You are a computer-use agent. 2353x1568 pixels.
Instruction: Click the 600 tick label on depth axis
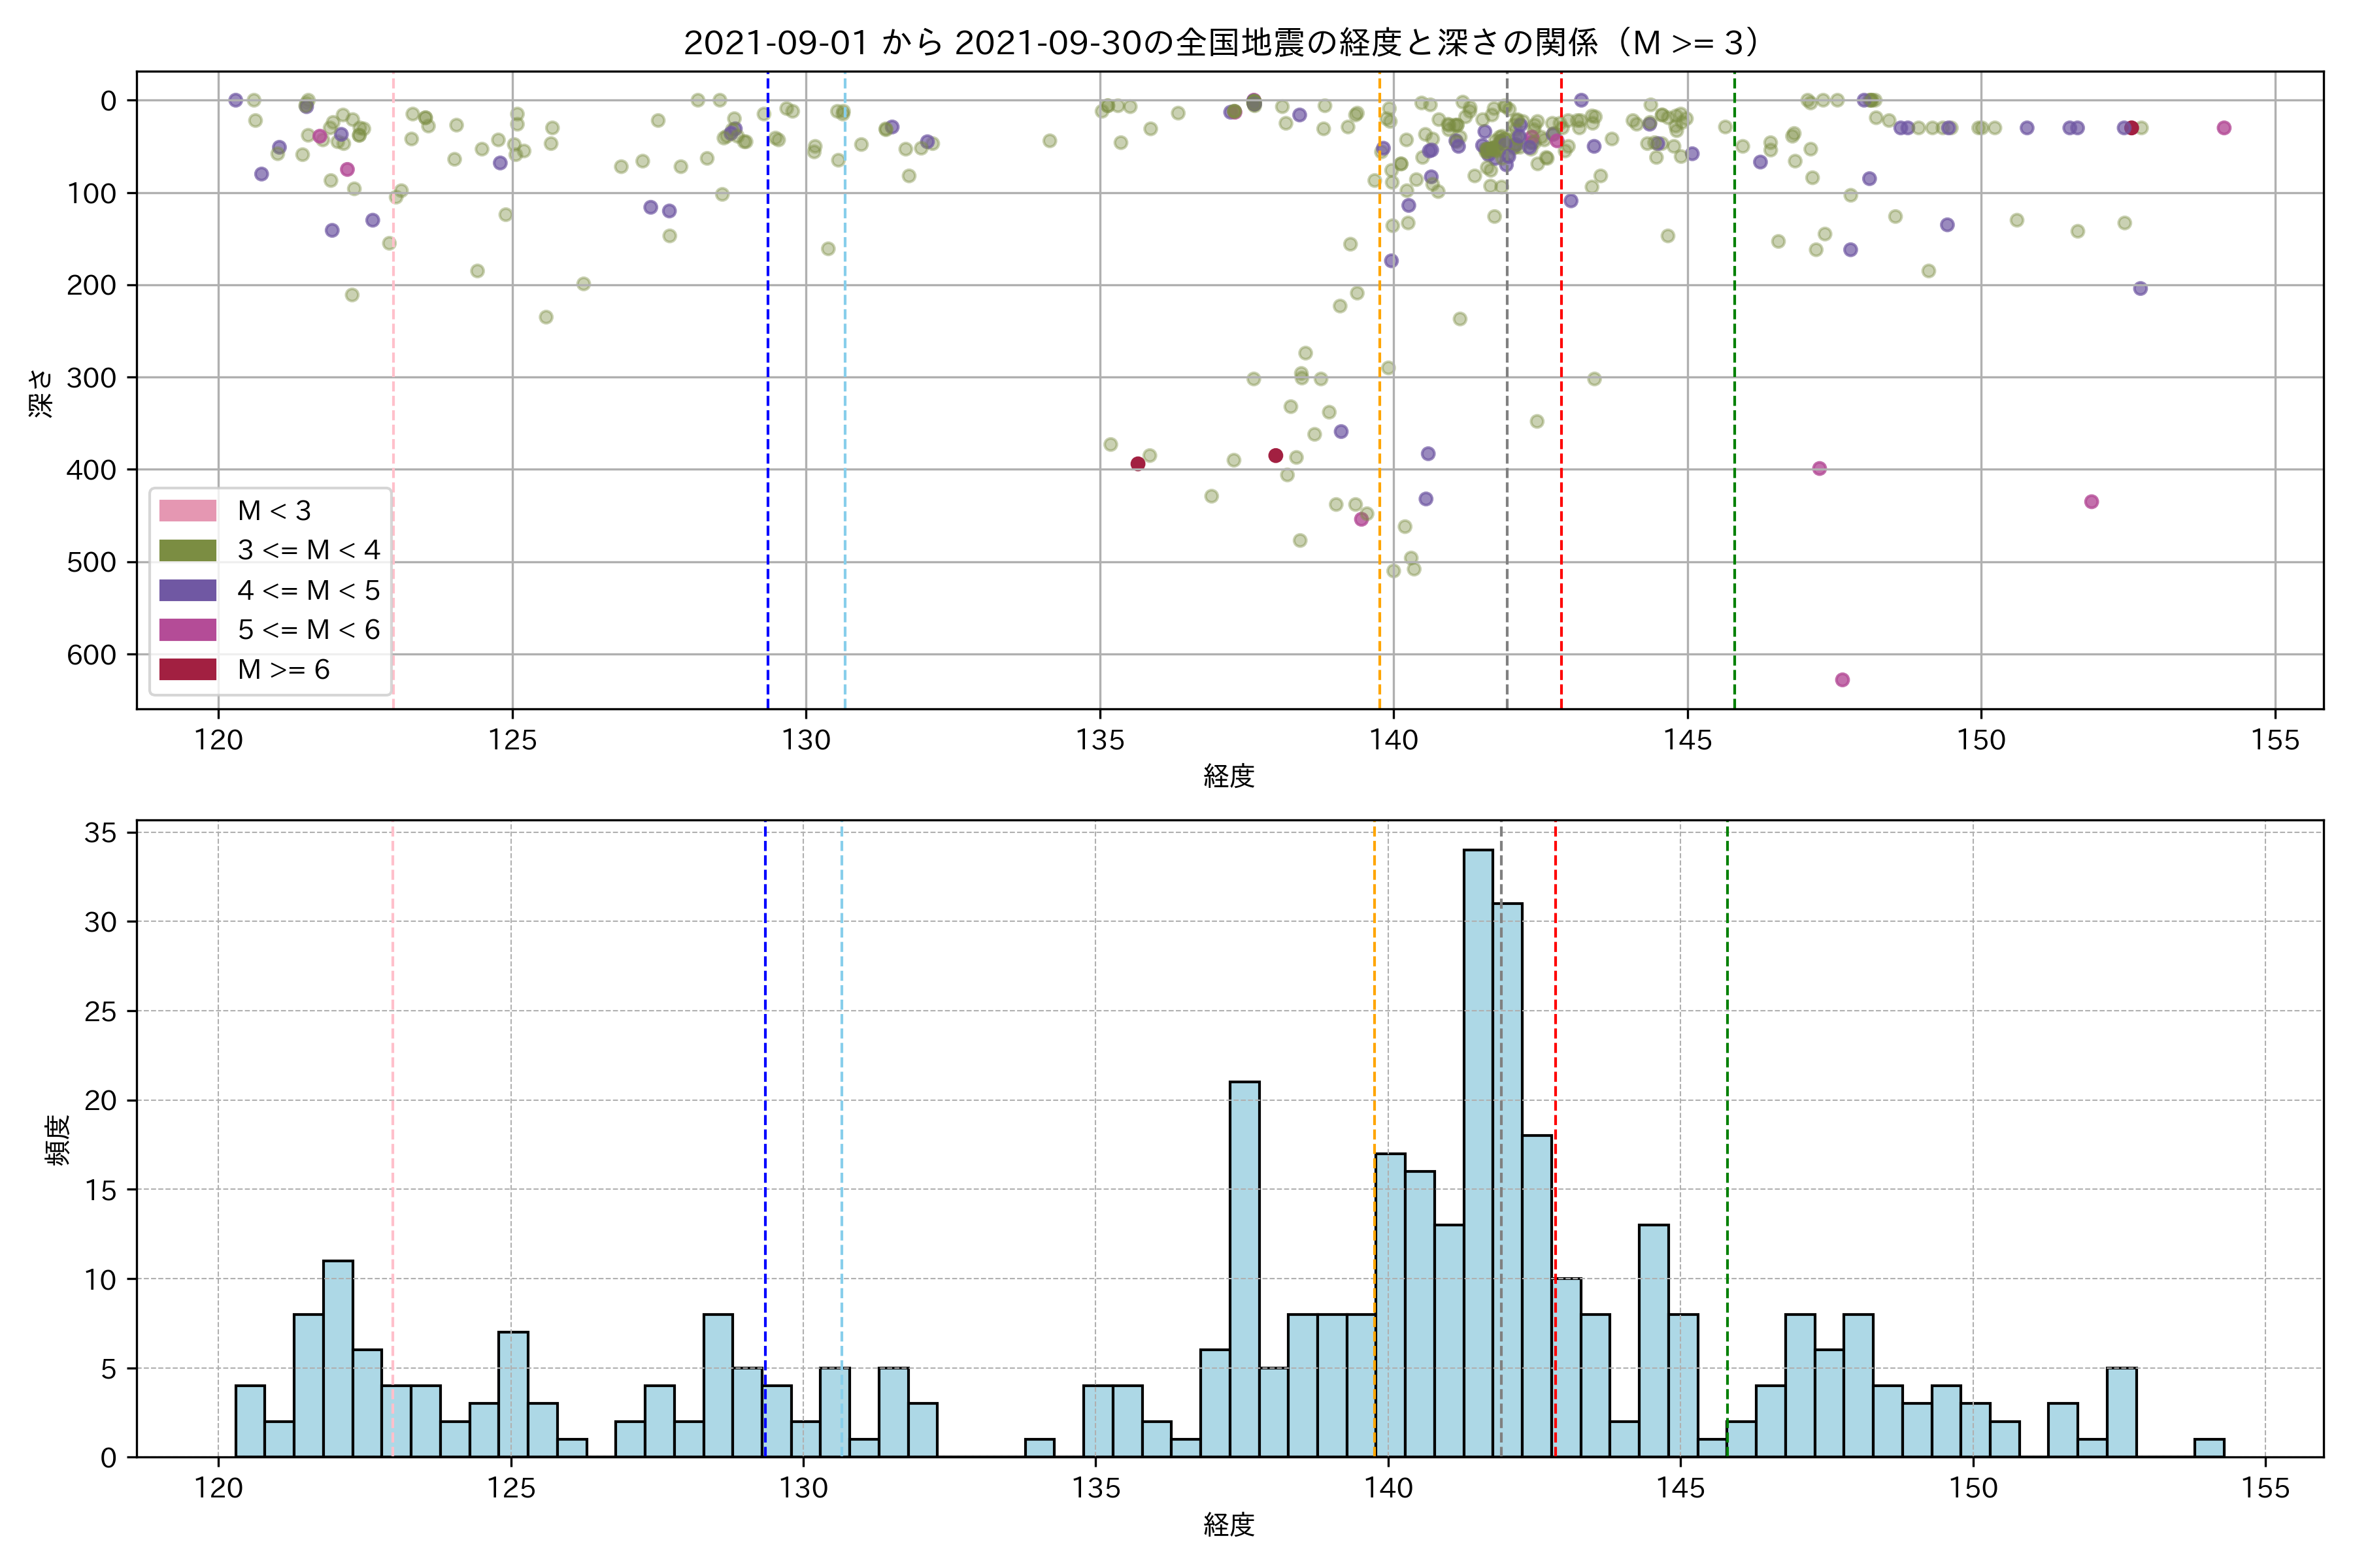(92, 655)
